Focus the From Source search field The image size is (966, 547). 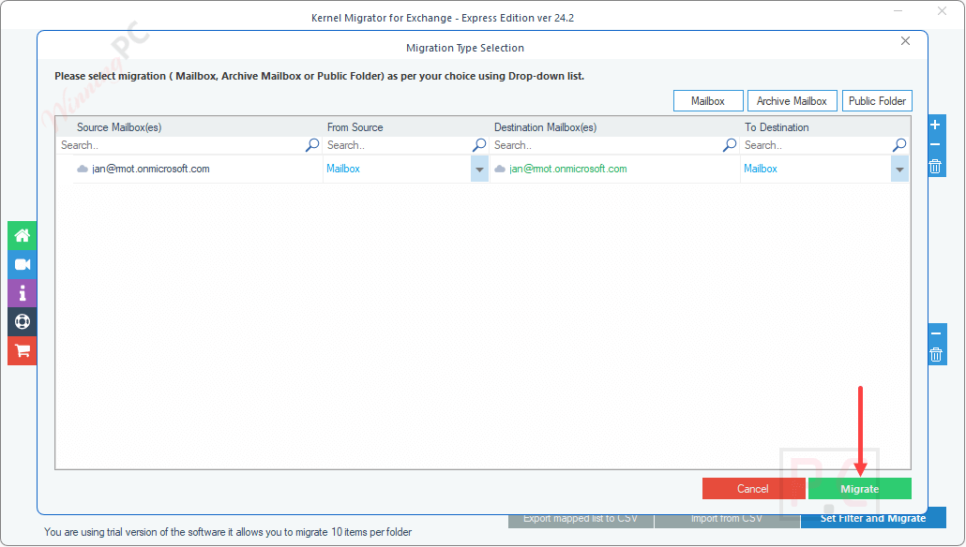406,145
